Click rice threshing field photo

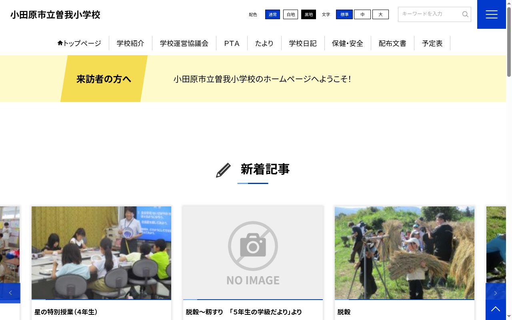click(x=404, y=253)
